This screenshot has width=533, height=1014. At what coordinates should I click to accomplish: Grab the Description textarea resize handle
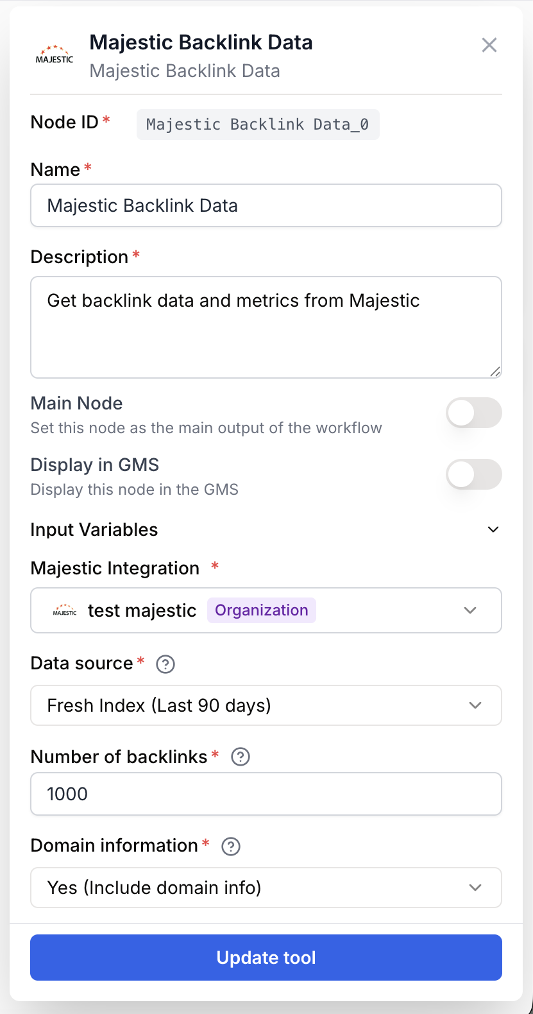click(x=495, y=372)
